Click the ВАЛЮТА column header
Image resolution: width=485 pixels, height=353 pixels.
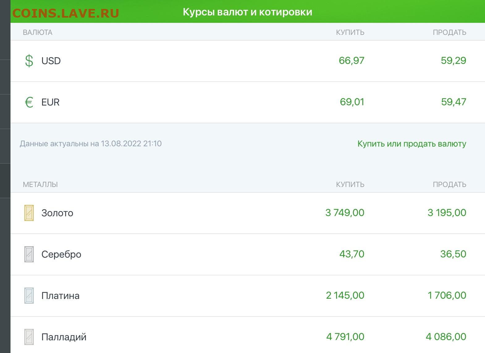[x=38, y=32]
